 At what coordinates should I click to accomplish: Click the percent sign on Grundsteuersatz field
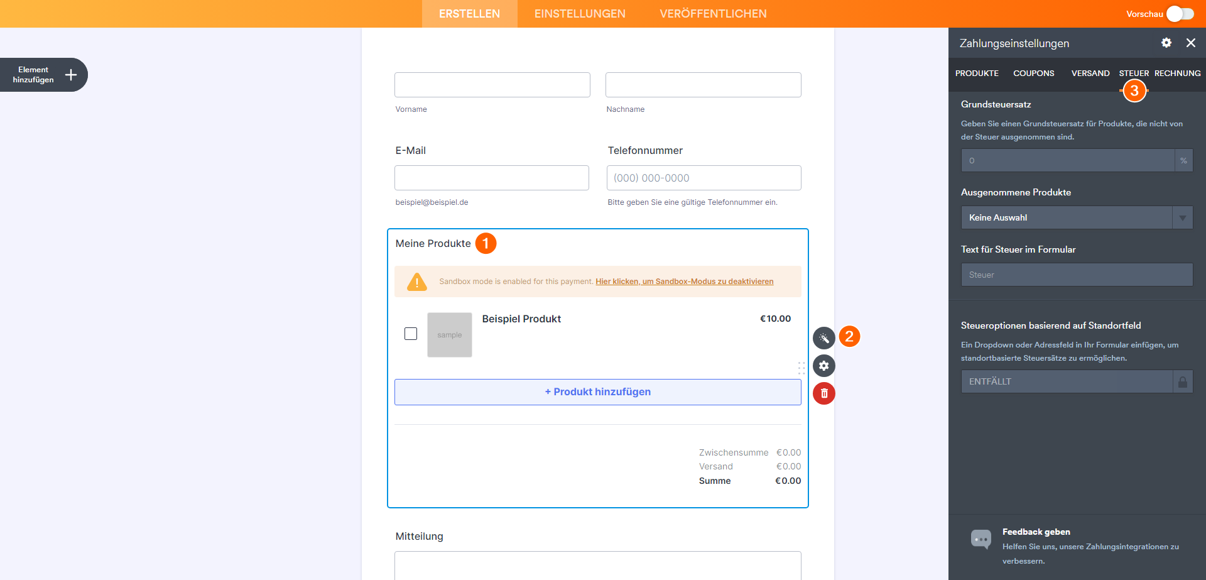1183,160
